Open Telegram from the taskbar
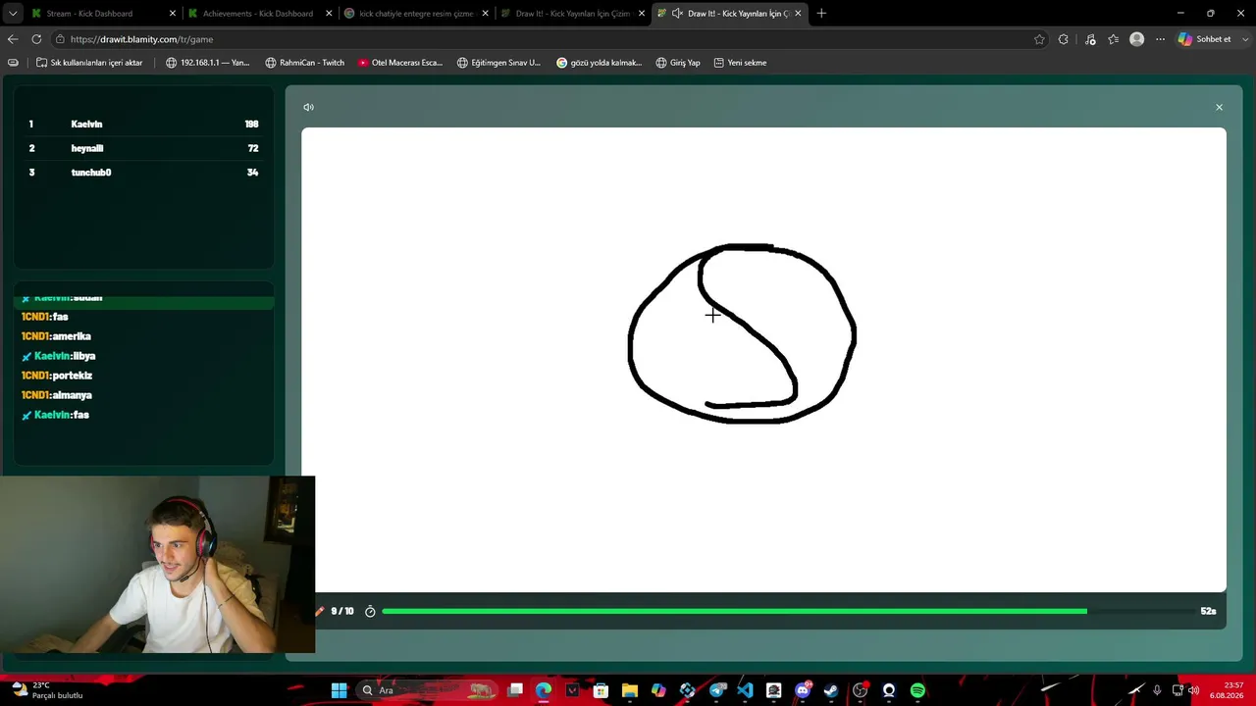This screenshot has width=1256, height=706. [716, 690]
